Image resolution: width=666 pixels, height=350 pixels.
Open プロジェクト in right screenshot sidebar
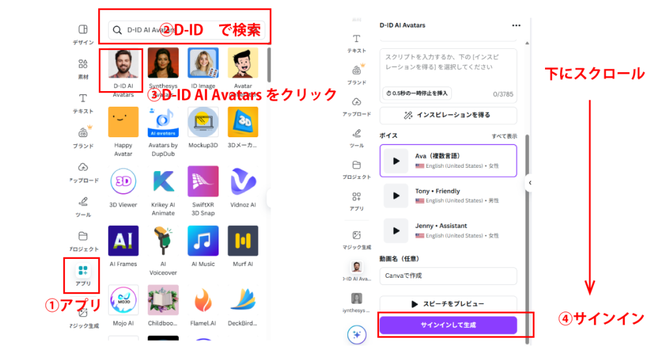pos(356,170)
